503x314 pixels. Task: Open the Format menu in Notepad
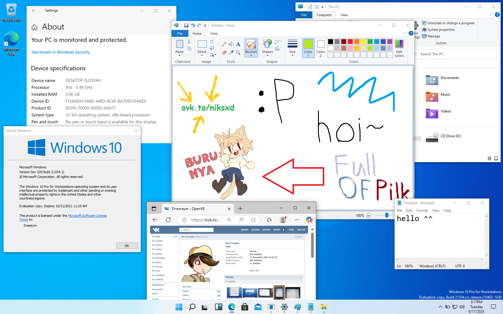click(x=422, y=211)
